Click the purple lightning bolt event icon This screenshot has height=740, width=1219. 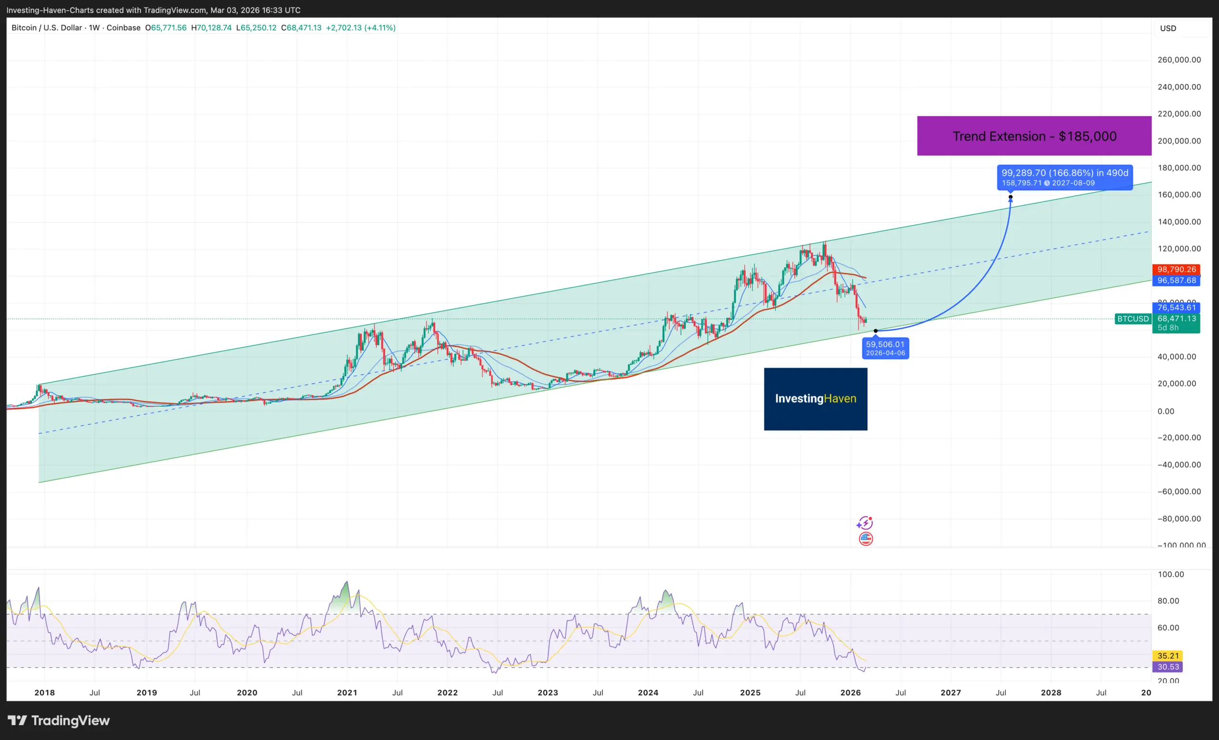coord(865,523)
